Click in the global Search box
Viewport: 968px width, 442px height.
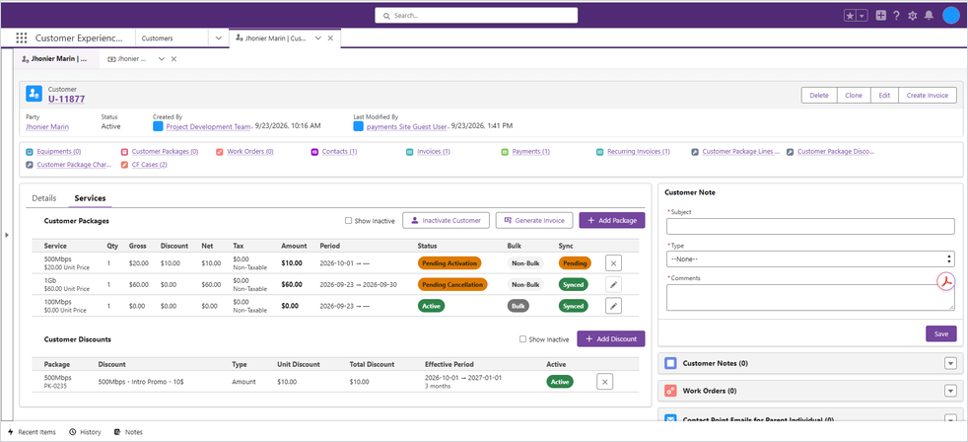point(476,16)
